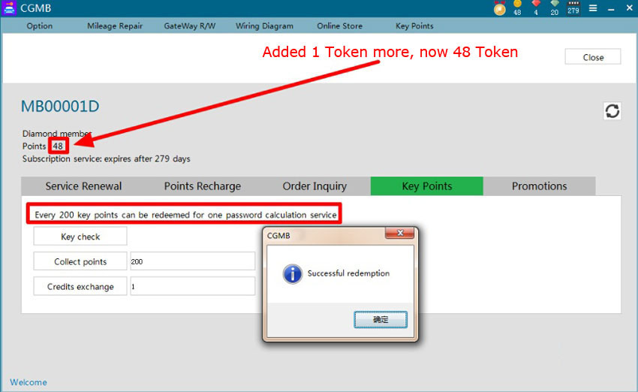Click the Close button in the account panel

593,57
